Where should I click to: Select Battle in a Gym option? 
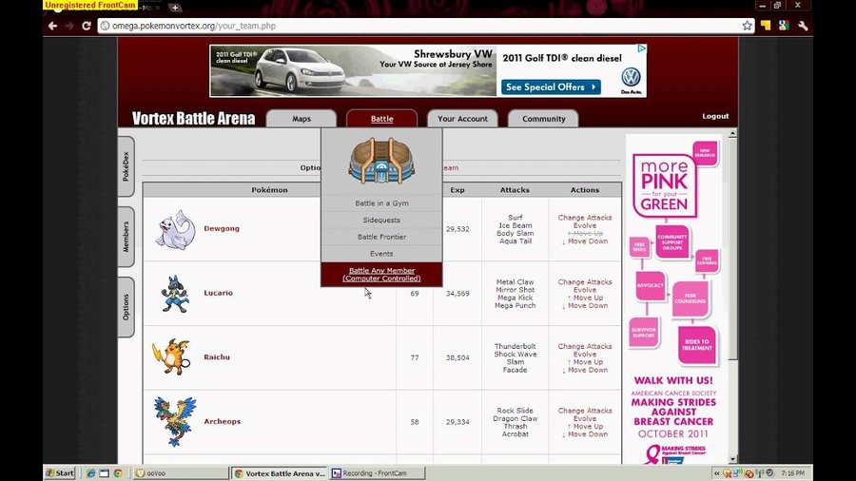tap(381, 203)
